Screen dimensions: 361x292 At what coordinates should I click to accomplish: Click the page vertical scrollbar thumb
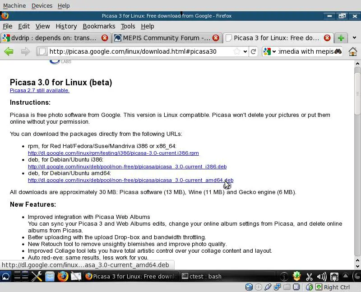357,93
